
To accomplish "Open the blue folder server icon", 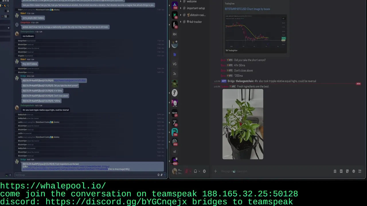I will tap(175, 54).
